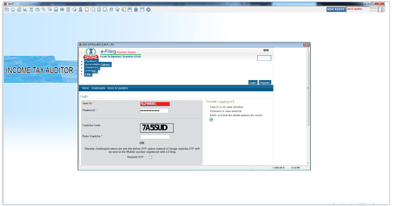The width and height of the screenshot is (393, 206).
Task: Click the pushpin toolbar icon
Action: 44,9
